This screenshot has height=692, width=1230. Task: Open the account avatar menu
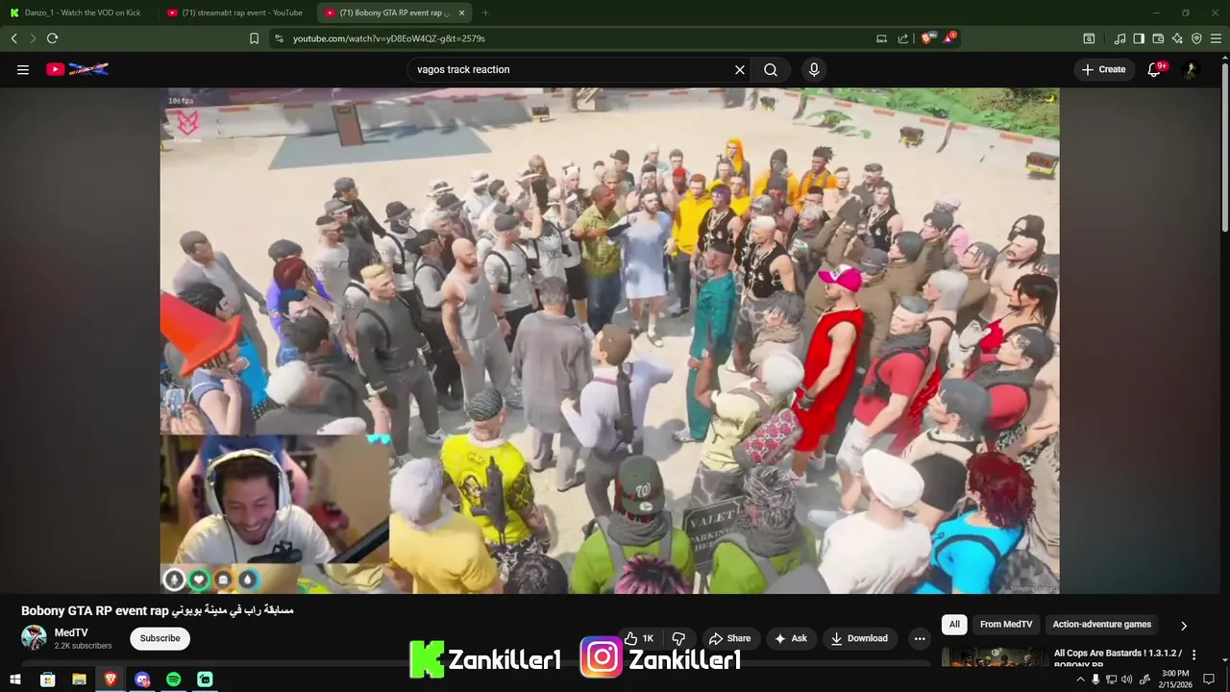pyautogui.click(x=1191, y=69)
